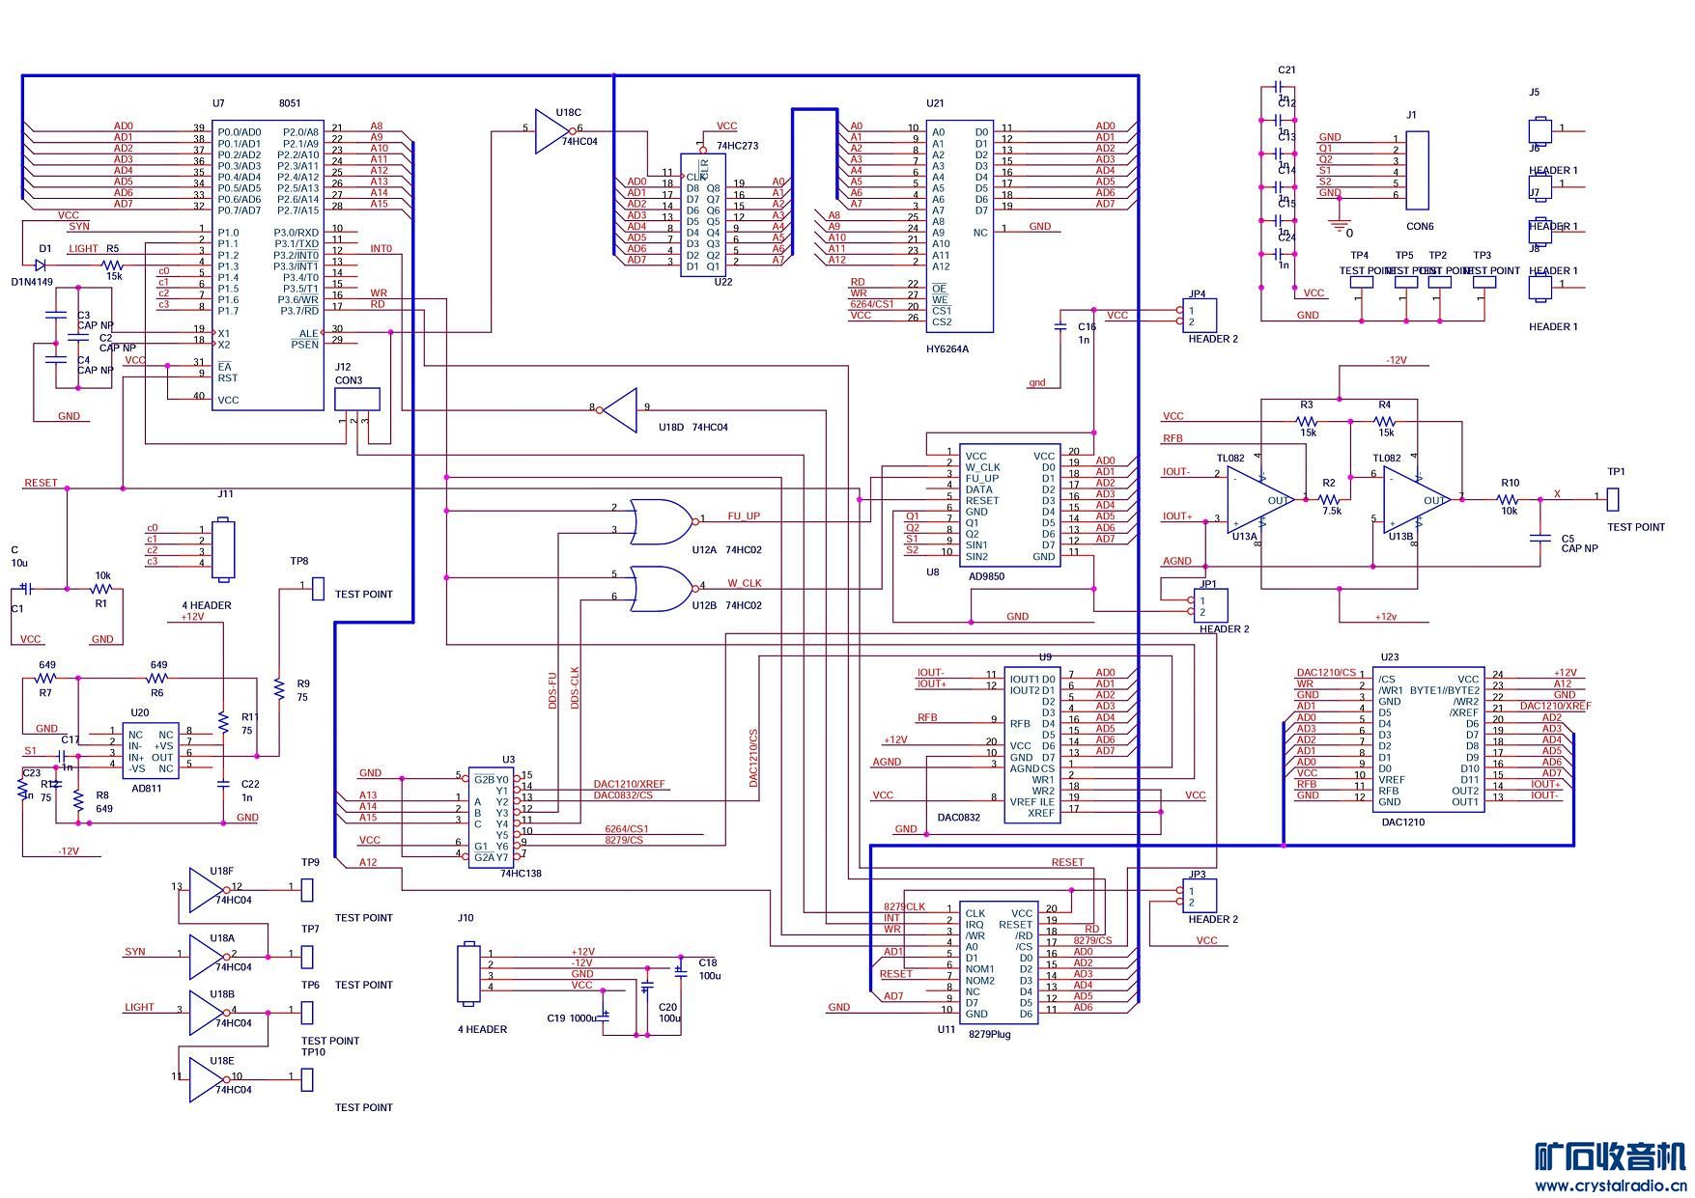1695x1198 pixels.
Task: Click the R10 10k resistor symbol
Action: pos(1509,500)
